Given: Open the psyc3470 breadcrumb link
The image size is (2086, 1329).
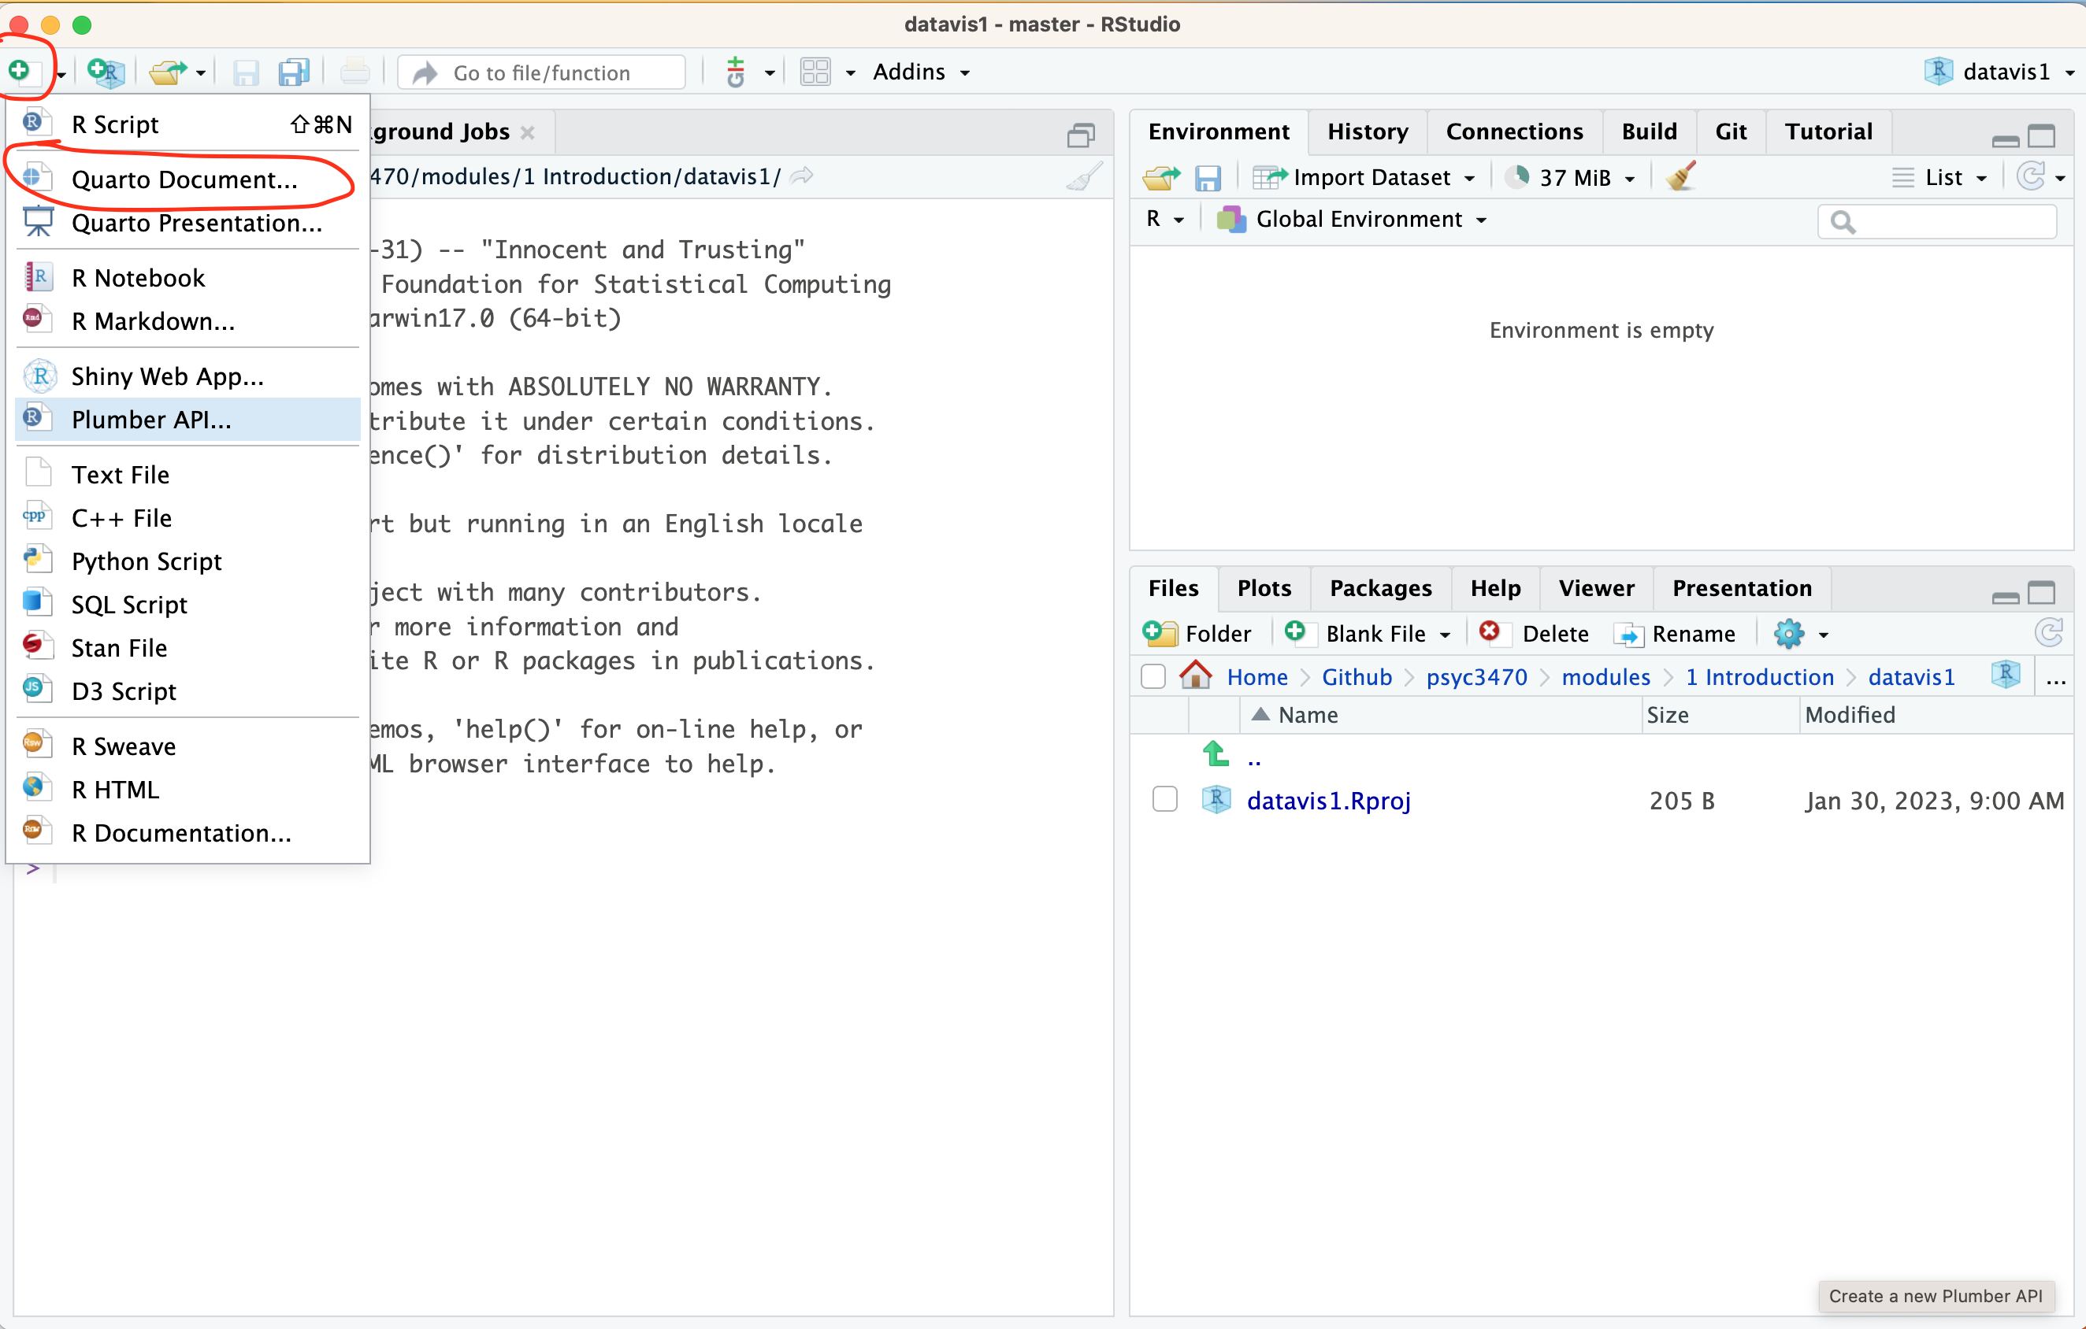Looking at the screenshot, I should pos(1476,676).
